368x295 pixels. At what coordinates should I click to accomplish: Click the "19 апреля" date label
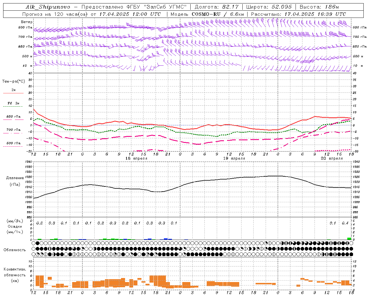234,158
